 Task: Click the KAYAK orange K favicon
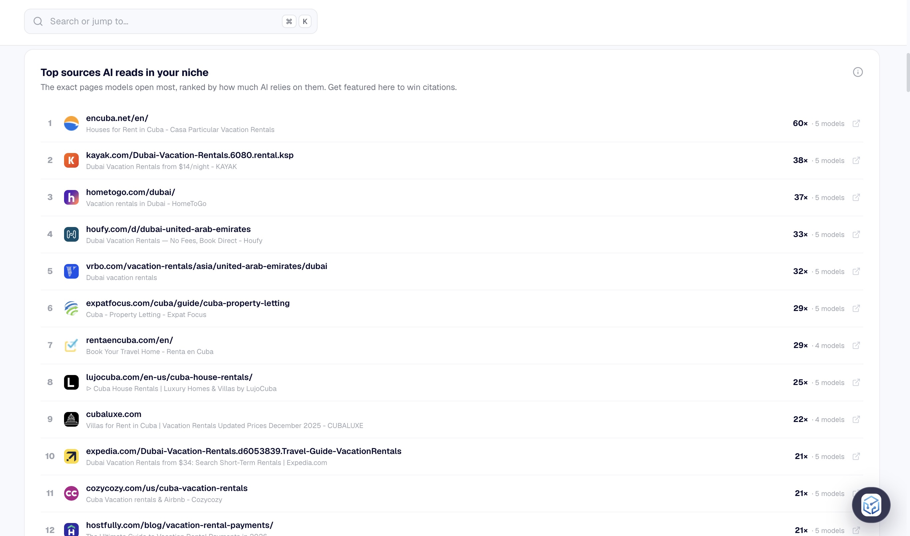71,160
